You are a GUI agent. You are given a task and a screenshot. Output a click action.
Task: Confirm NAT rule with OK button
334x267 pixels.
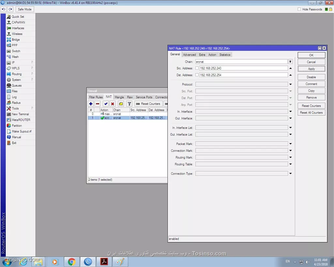311,55
